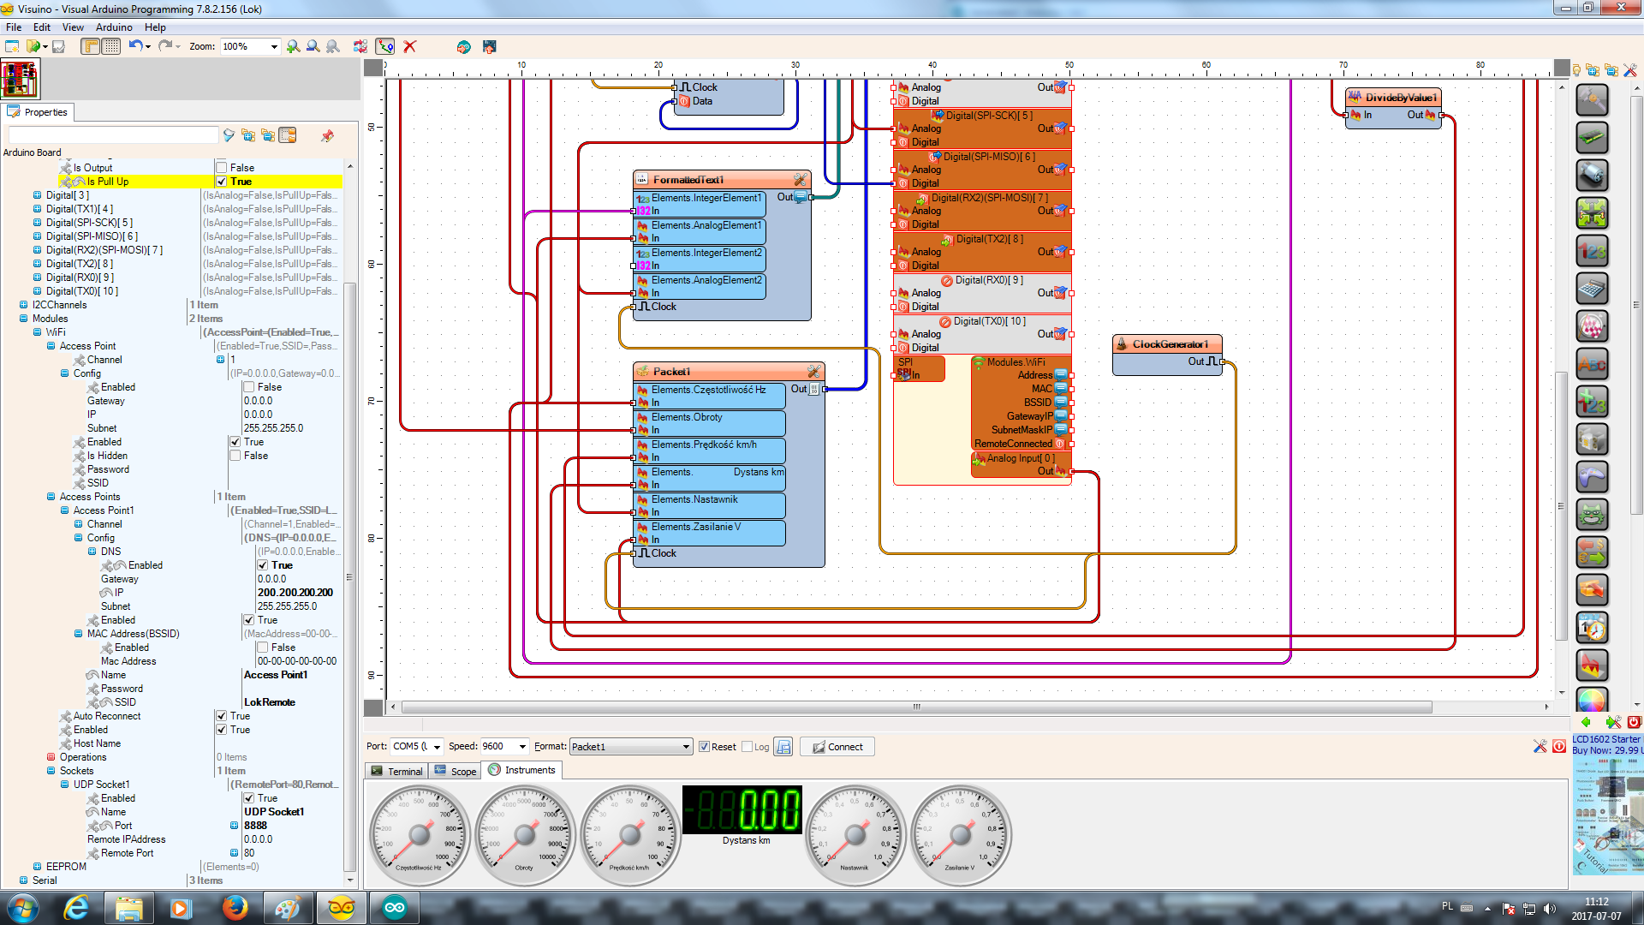Toggle the Is Hidden checkbox
This screenshot has height=925, width=1644.
pos(235,456)
